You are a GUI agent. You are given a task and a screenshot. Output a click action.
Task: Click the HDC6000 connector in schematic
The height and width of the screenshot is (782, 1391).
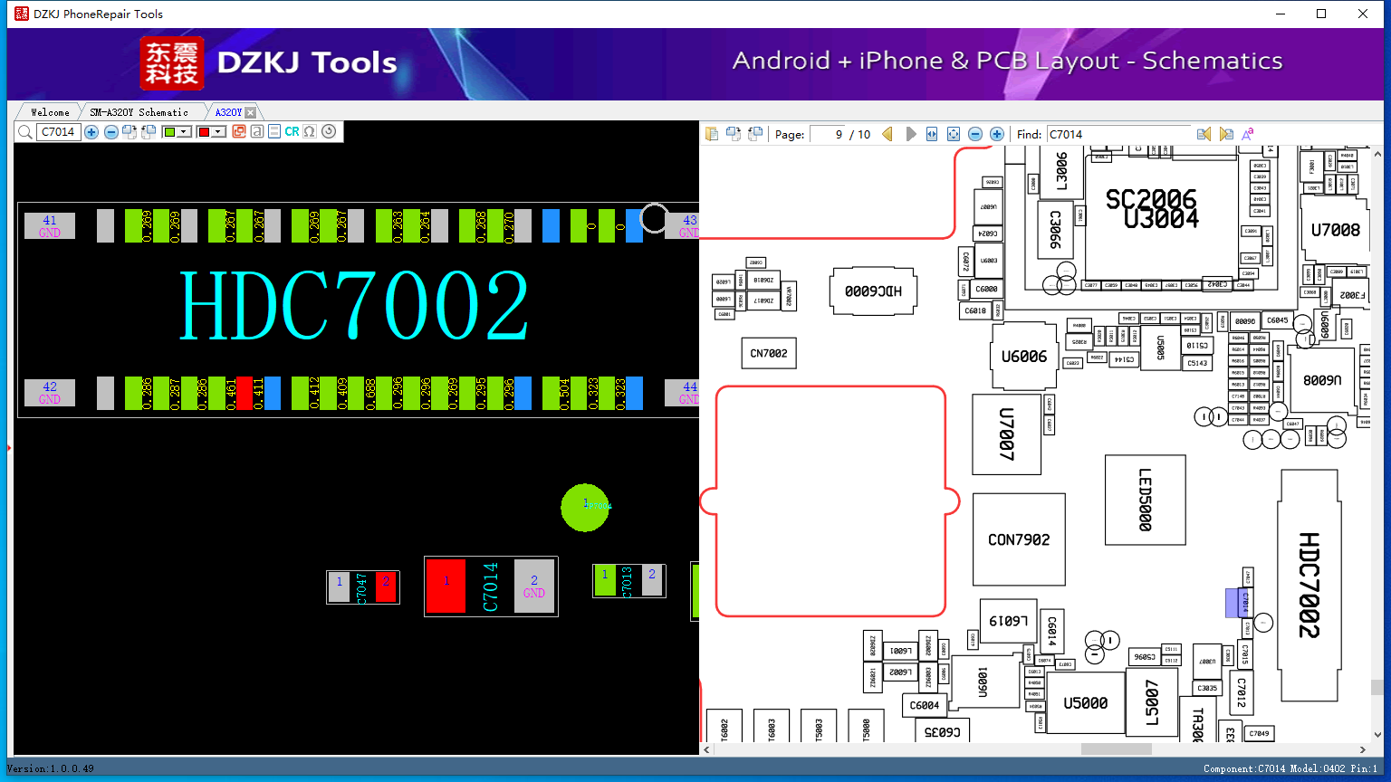pyautogui.click(x=873, y=291)
